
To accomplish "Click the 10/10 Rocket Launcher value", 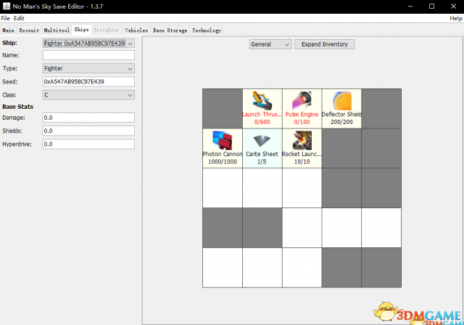I will click(302, 162).
